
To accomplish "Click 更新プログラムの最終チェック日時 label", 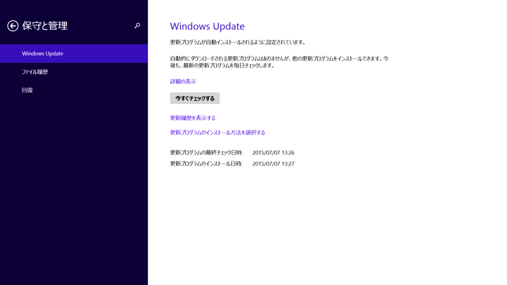I will (x=206, y=153).
